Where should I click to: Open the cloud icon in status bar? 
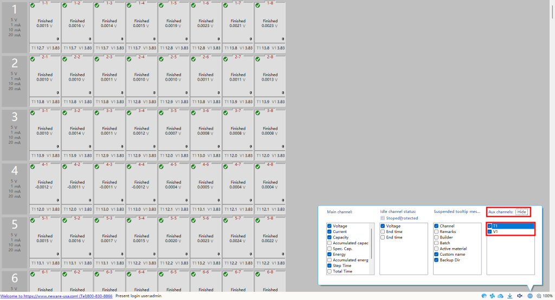501,296
